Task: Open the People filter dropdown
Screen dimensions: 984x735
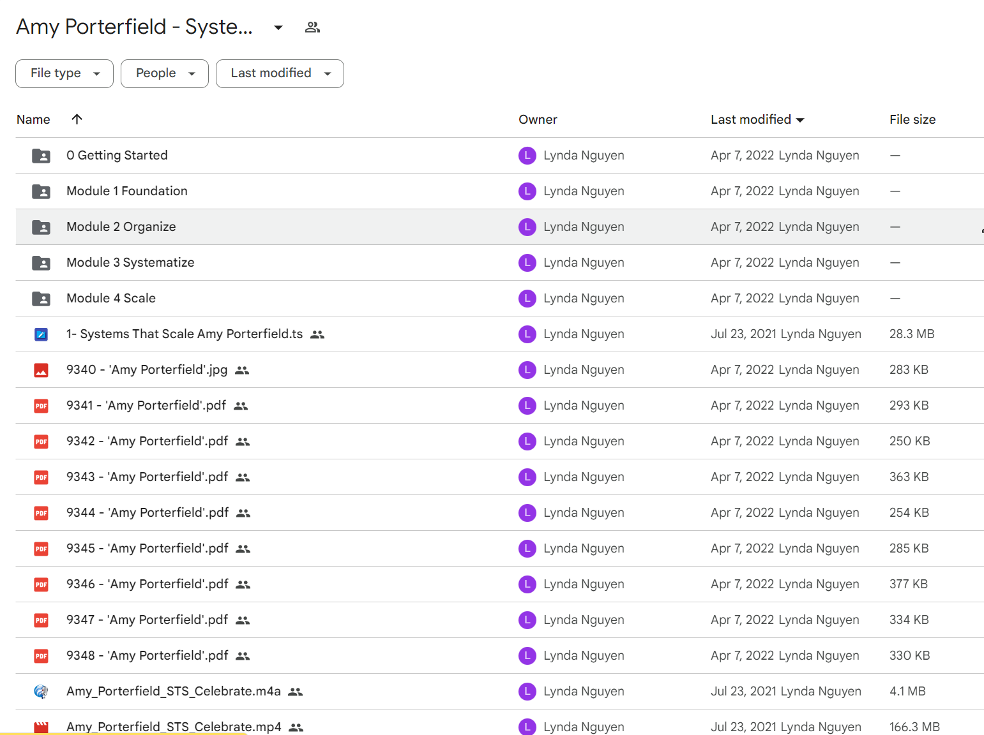Action: (165, 73)
